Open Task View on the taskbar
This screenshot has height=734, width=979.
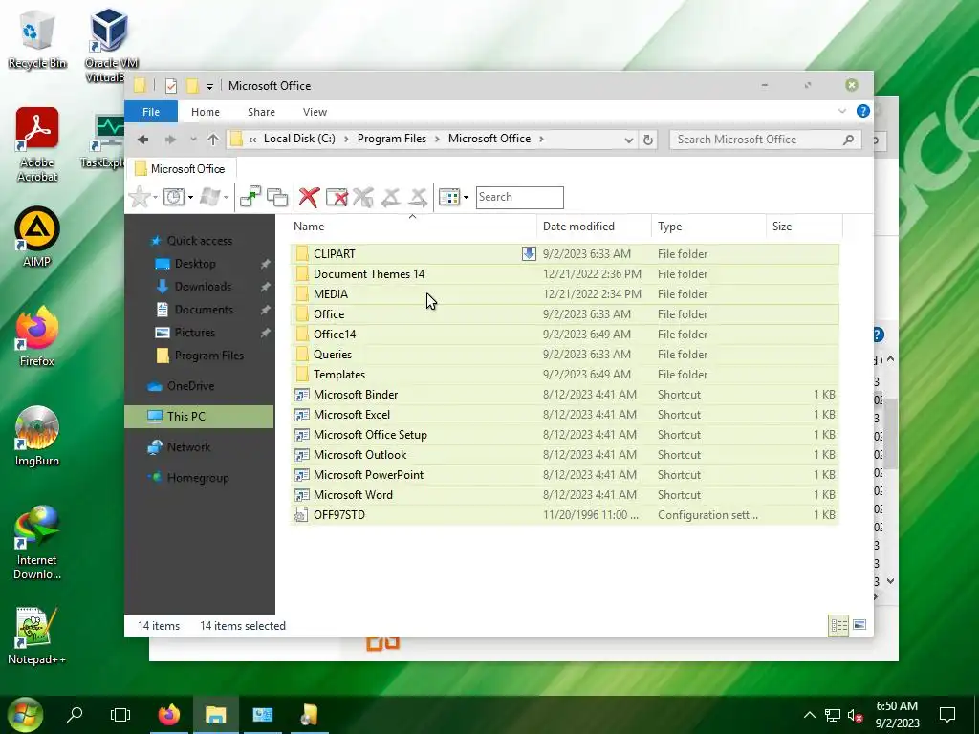120,715
